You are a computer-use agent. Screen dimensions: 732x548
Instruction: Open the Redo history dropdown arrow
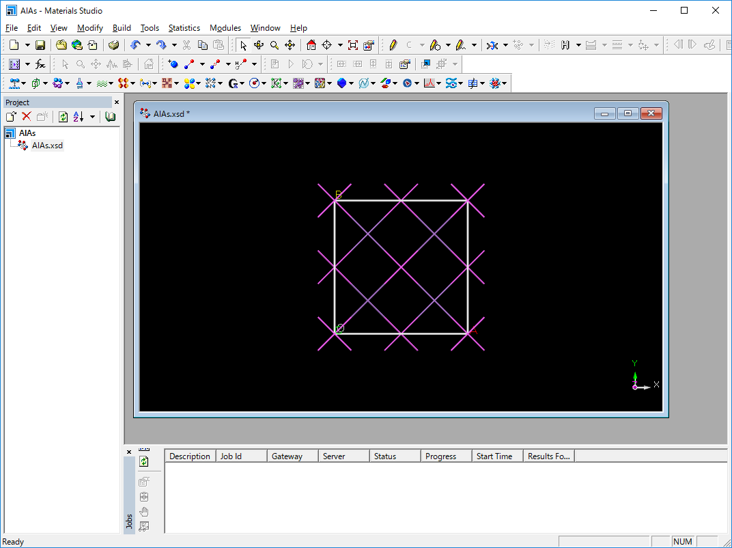tap(174, 45)
